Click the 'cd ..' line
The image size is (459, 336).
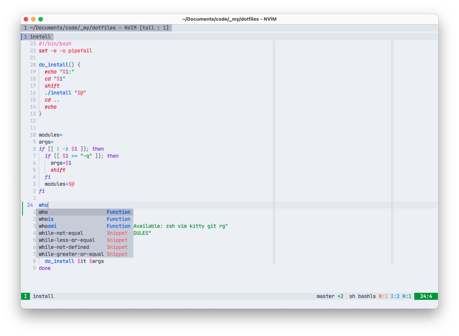pyautogui.click(x=52, y=100)
